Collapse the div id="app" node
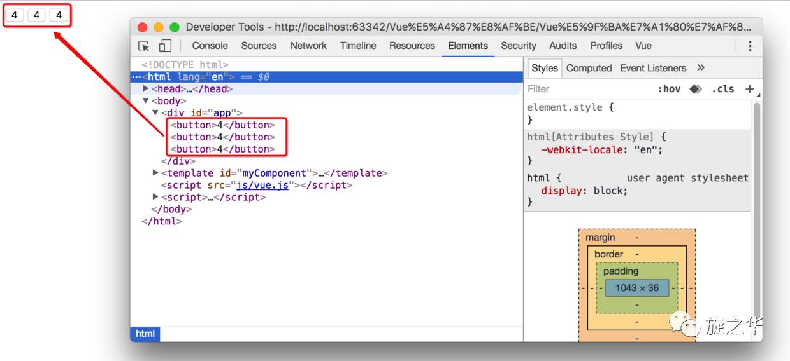Viewport: 790px width, 361px height. (x=155, y=112)
